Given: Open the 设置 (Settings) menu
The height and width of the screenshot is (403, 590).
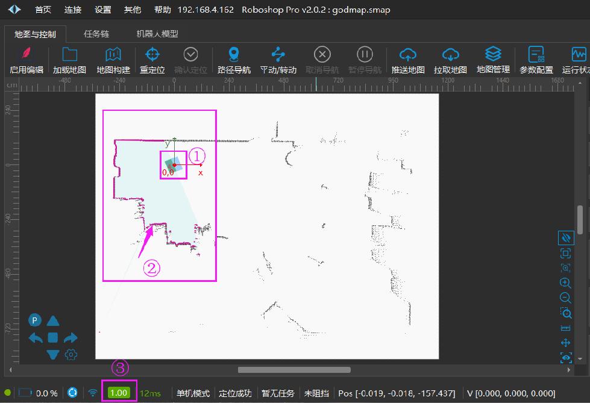Looking at the screenshot, I should (103, 10).
